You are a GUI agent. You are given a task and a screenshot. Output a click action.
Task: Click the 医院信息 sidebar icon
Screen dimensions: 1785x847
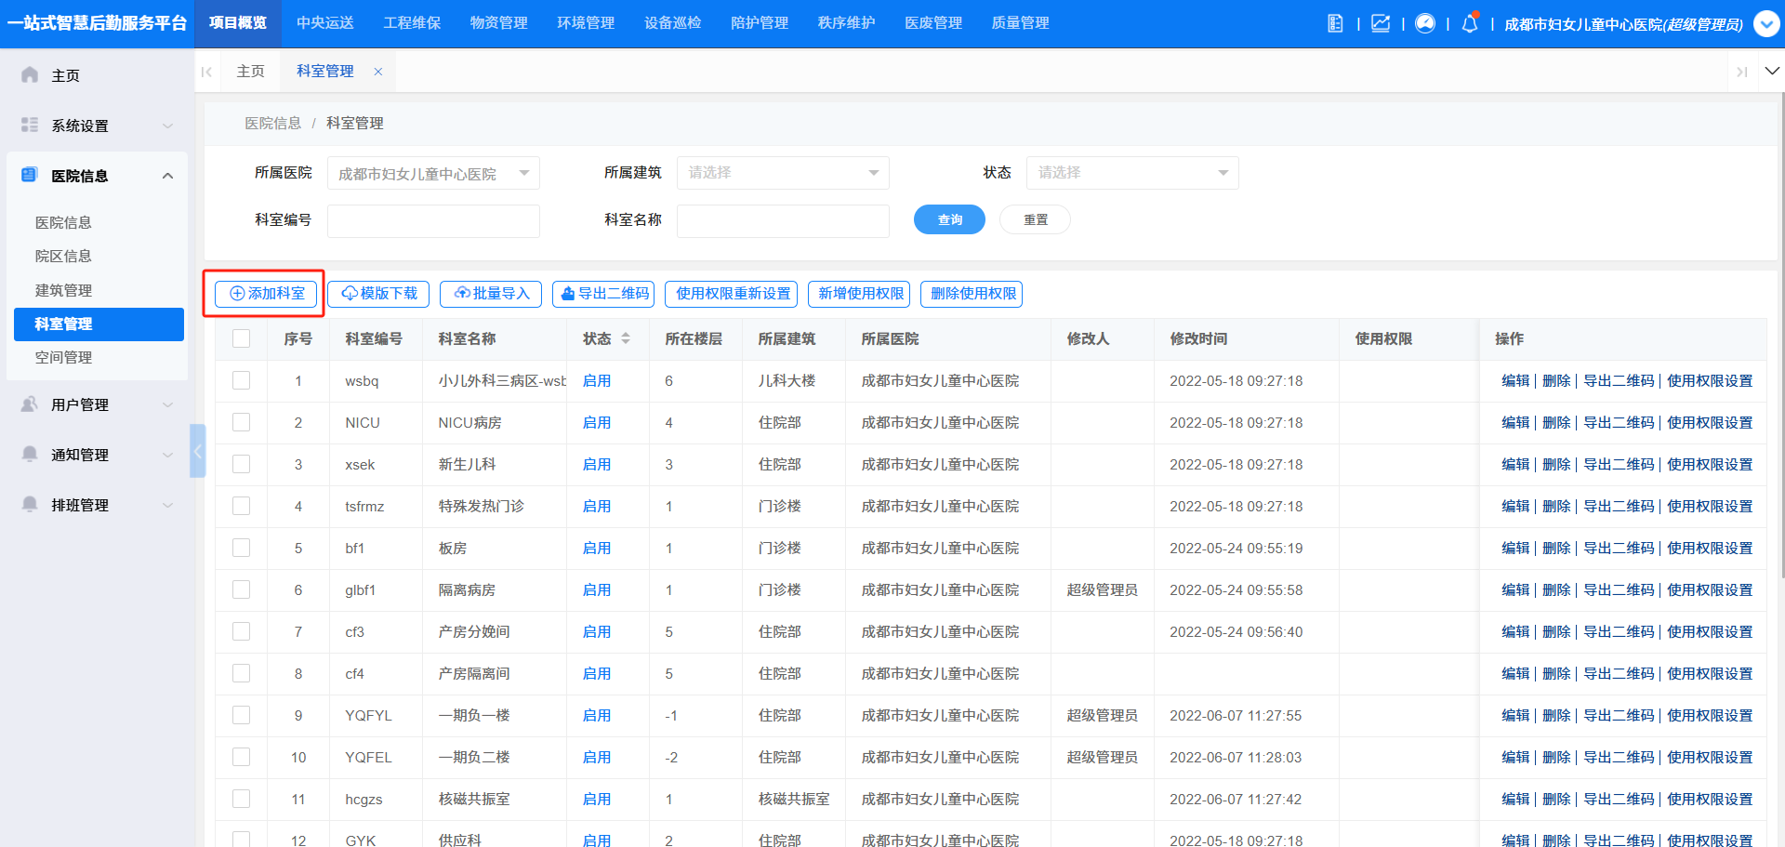pyautogui.click(x=30, y=175)
